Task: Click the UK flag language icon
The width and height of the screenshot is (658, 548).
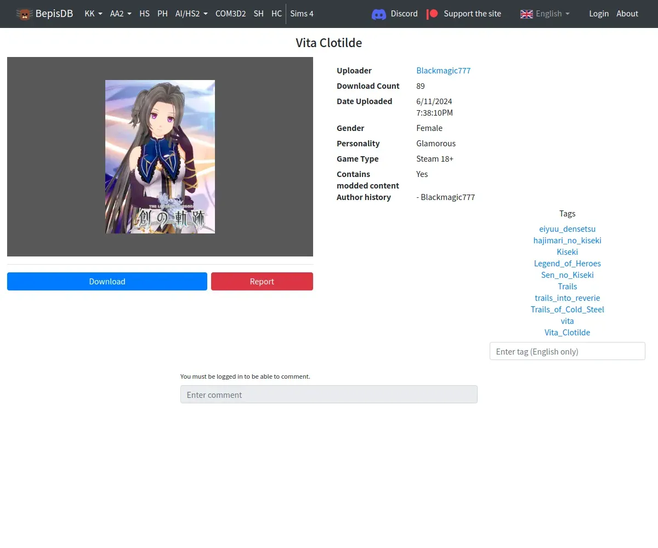Action: 526,14
